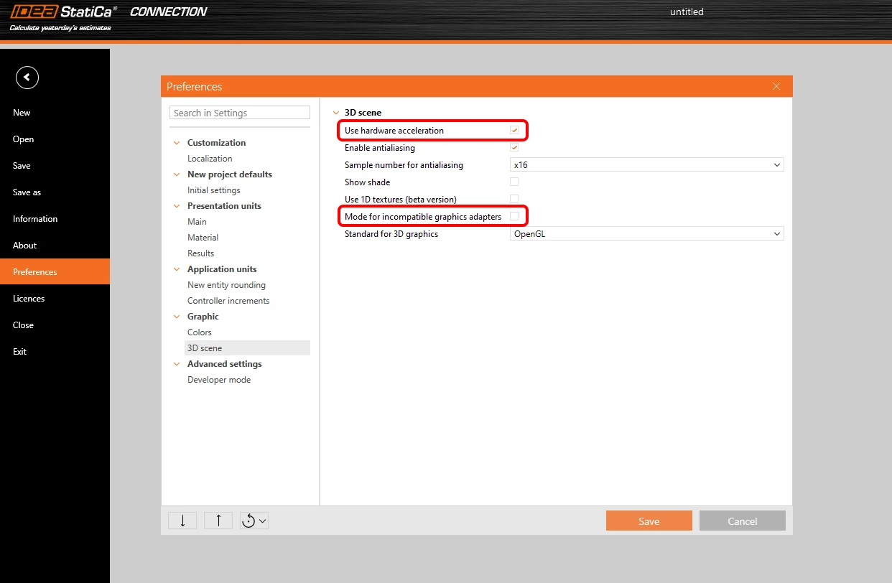Click the Preferences dialog title text
The width and height of the screenshot is (892, 583).
(195, 86)
